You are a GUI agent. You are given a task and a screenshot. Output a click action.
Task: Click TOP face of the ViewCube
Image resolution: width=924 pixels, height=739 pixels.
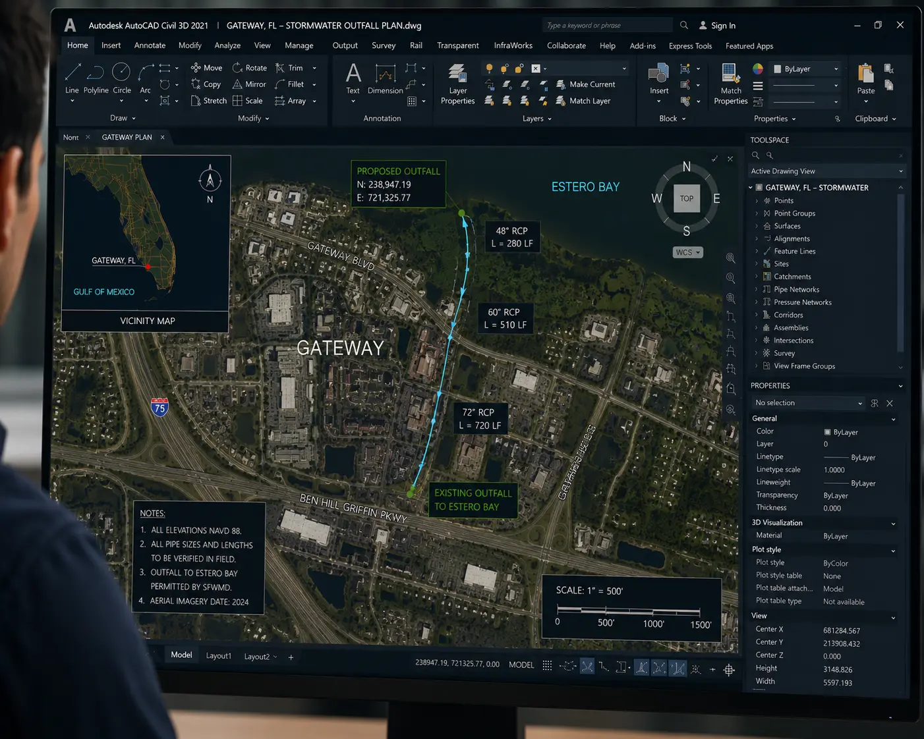[x=687, y=198]
